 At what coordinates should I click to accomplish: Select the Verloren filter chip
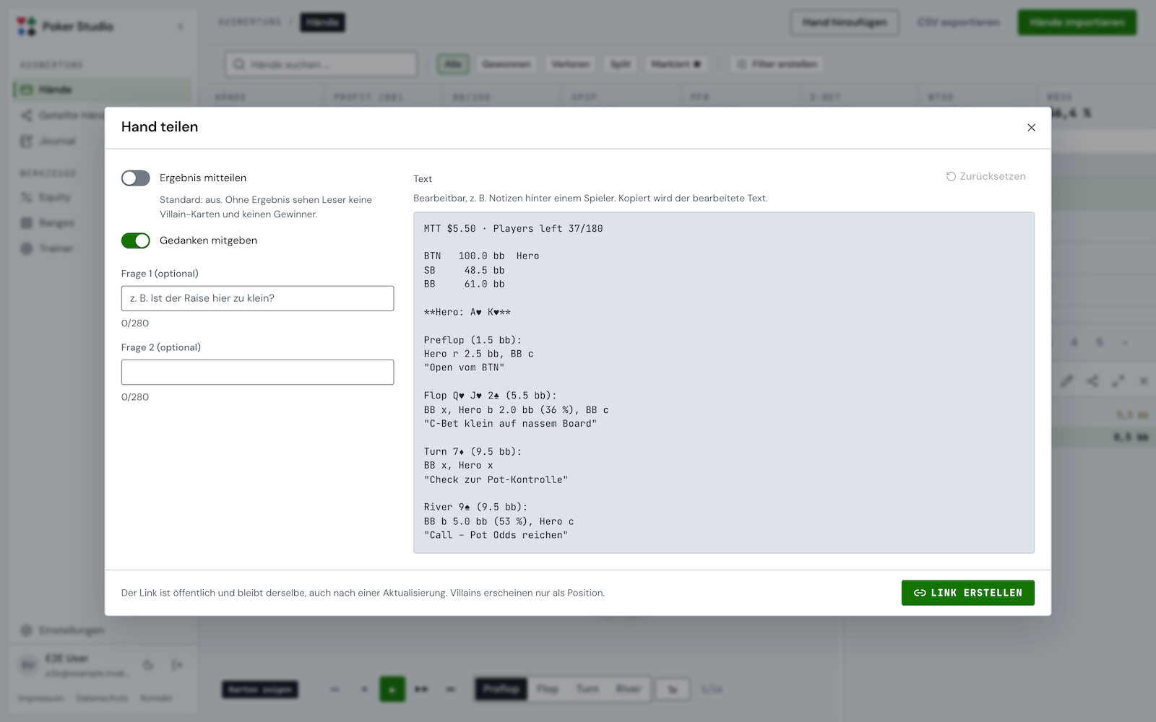[x=570, y=64]
